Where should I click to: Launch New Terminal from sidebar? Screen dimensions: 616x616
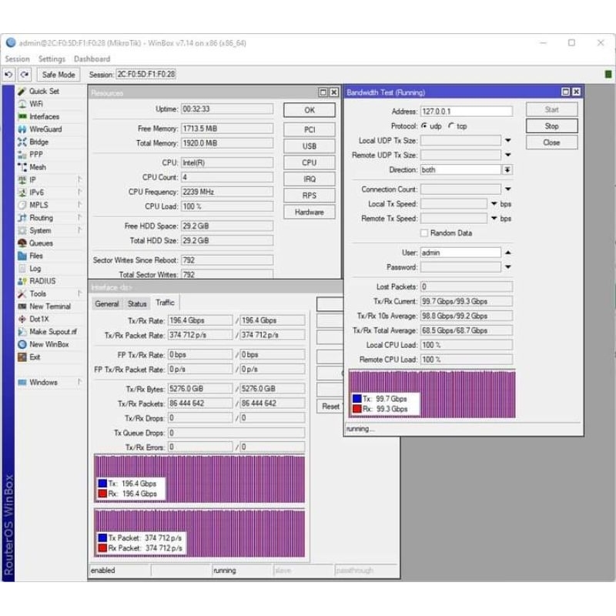[x=49, y=306]
